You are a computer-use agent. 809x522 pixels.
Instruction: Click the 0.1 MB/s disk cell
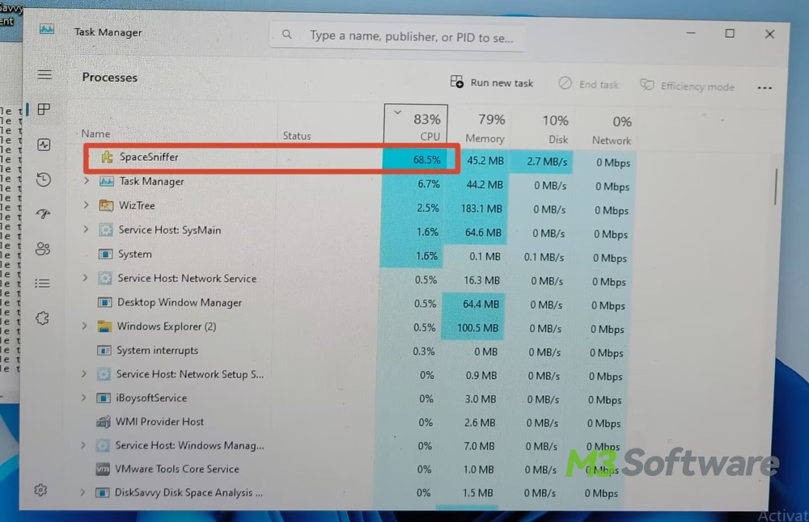[x=540, y=257]
